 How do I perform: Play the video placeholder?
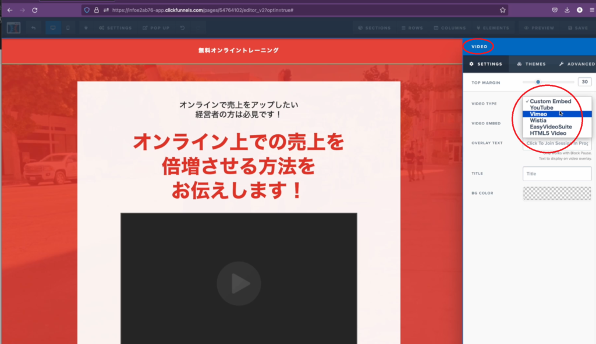(x=239, y=283)
